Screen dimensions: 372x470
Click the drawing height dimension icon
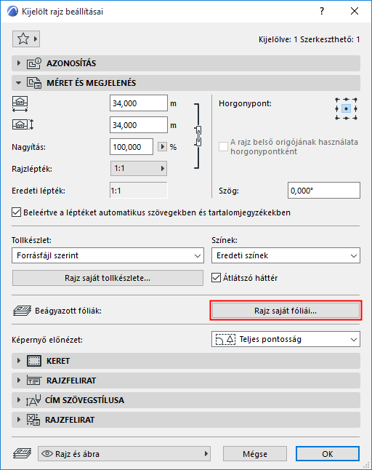(23, 124)
